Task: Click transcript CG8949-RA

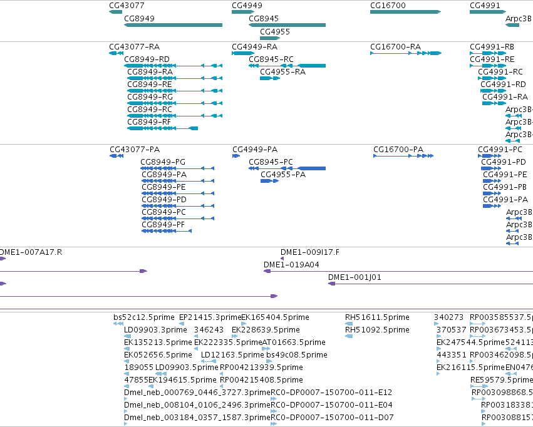Action: point(175,78)
